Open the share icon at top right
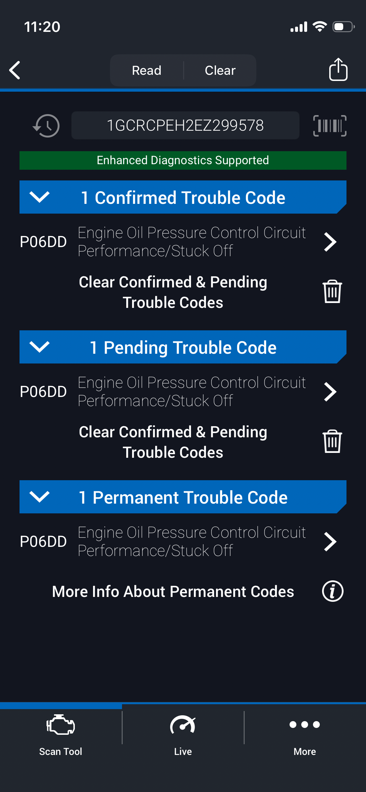This screenshot has width=366, height=792. (338, 70)
